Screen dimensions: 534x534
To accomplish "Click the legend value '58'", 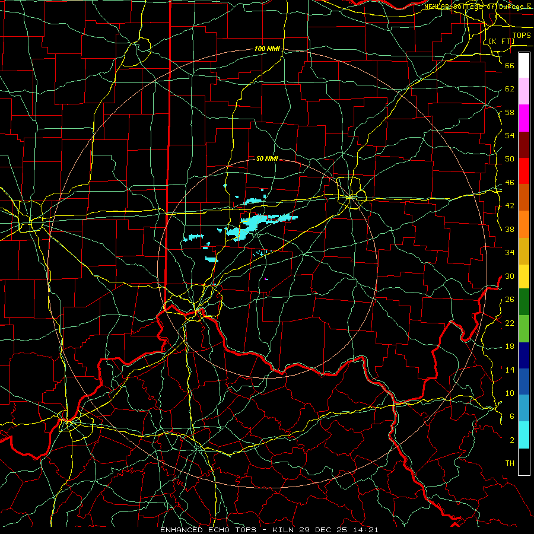I will point(510,112).
